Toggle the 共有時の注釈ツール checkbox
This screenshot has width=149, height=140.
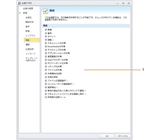(x=46, y=97)
